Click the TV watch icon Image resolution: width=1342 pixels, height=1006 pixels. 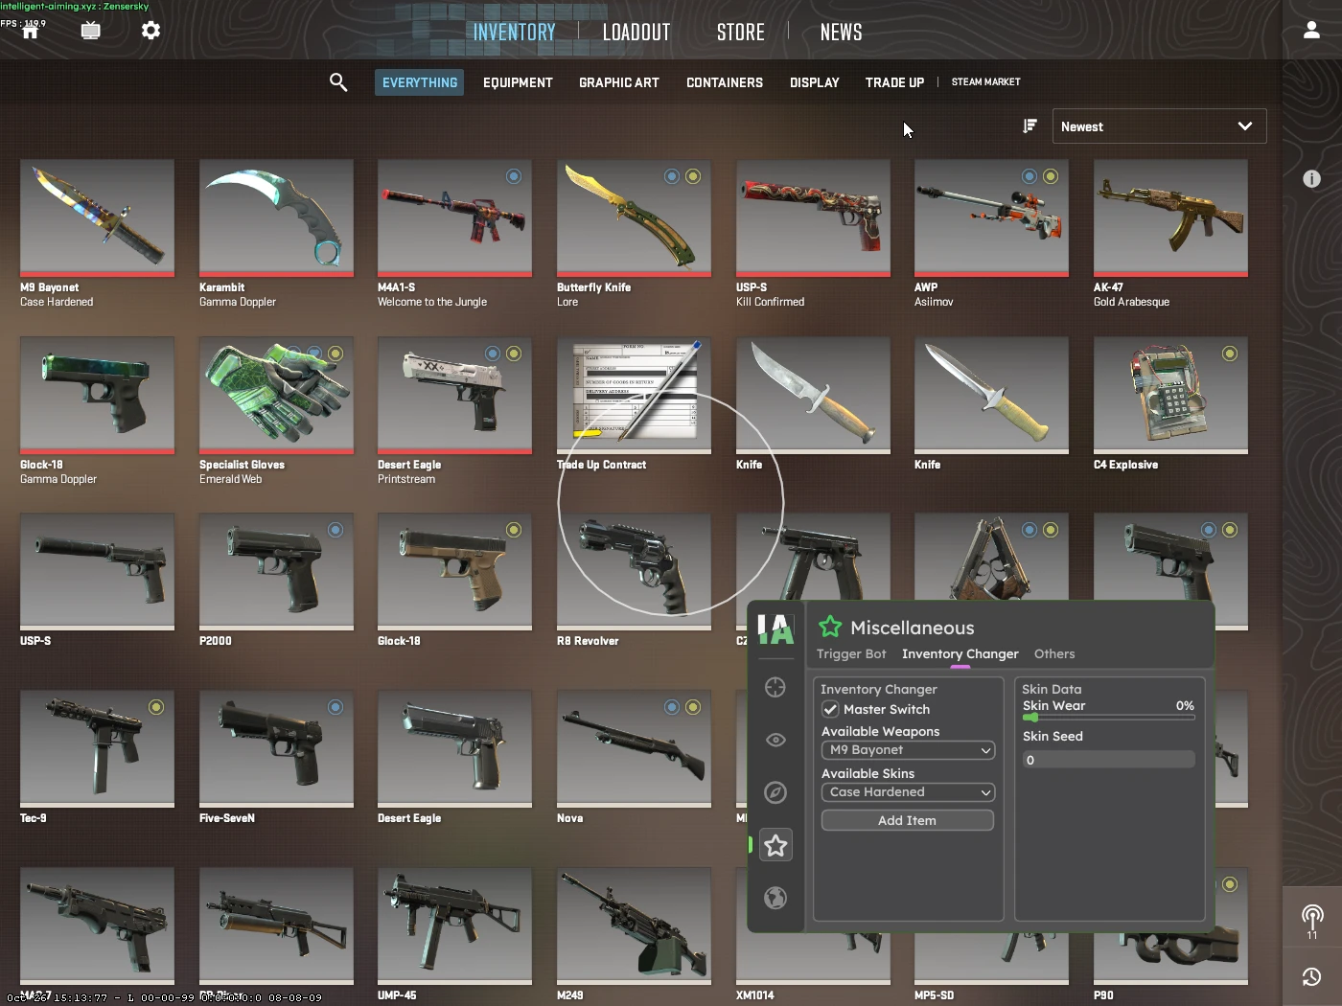[x=91, y=31]
